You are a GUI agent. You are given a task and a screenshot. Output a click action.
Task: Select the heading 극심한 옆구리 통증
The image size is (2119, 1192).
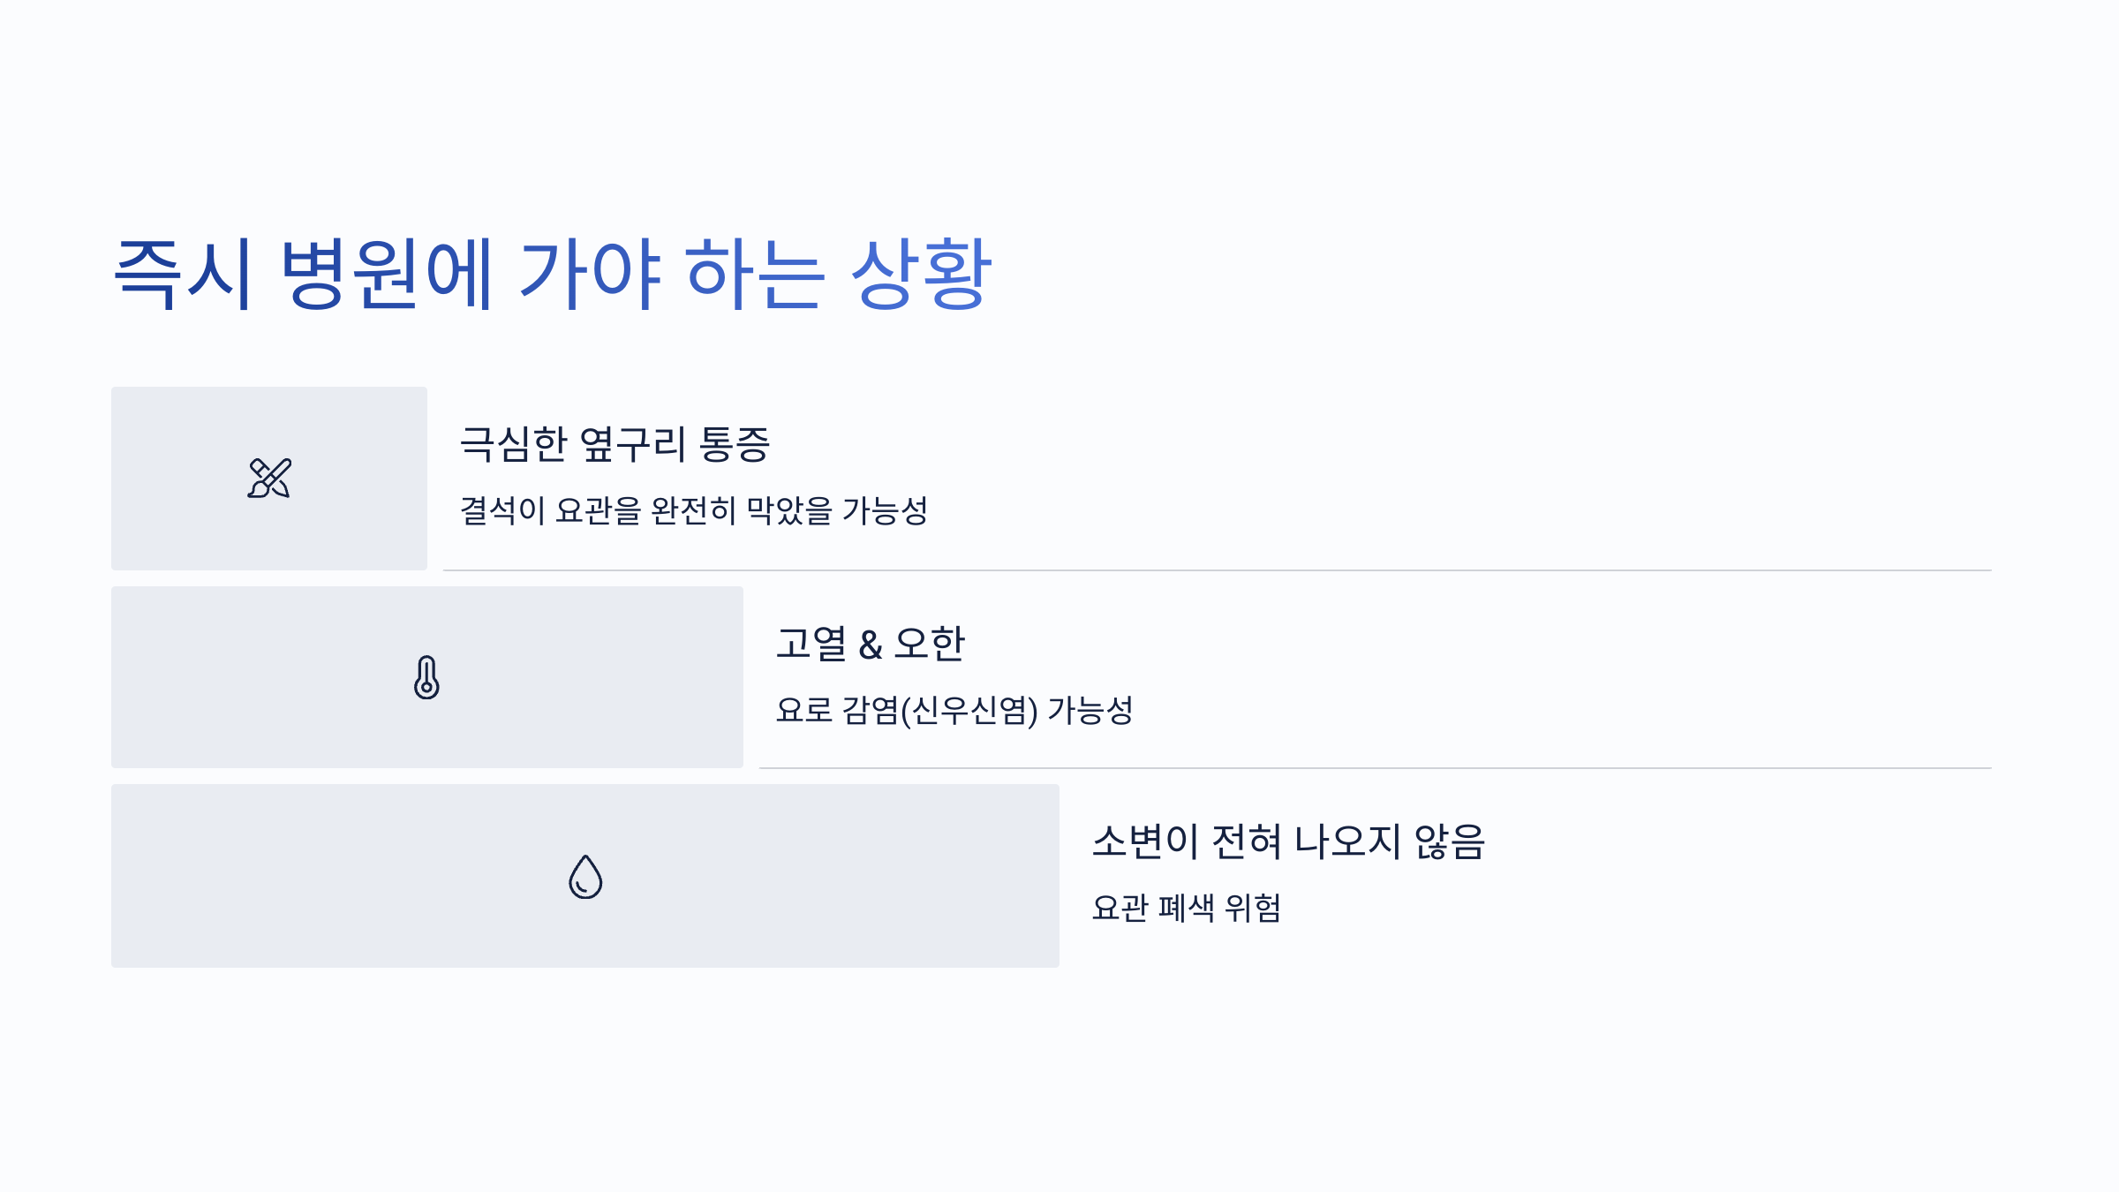[615, 444]
